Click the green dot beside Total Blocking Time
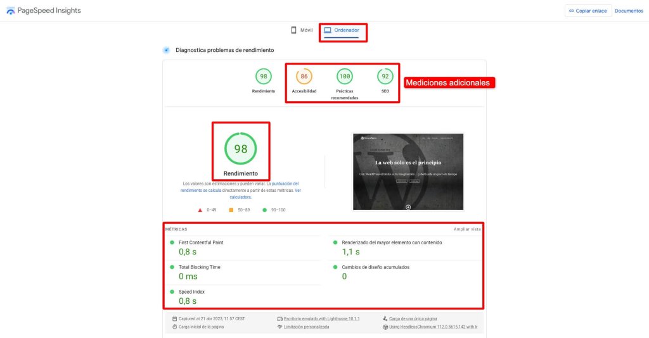This screenshot has height=338, width=649. coord(172,267)
